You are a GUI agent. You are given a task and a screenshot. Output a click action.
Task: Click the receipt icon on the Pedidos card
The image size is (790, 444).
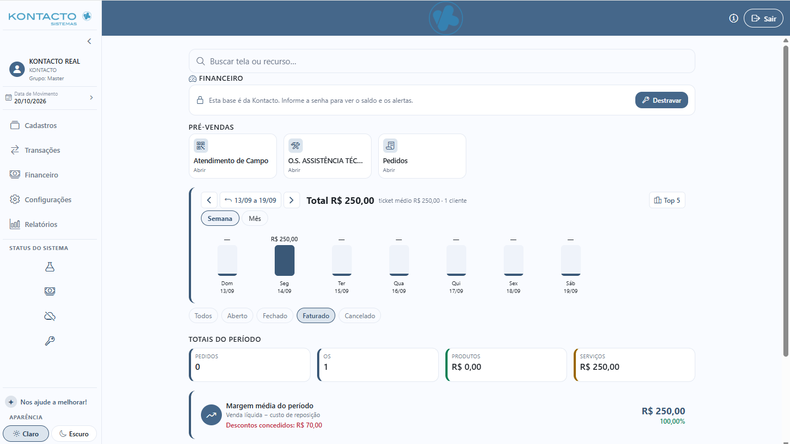tap(390, 146)
